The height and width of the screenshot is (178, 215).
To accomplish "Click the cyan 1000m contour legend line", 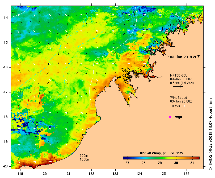I will coord(84,162).
